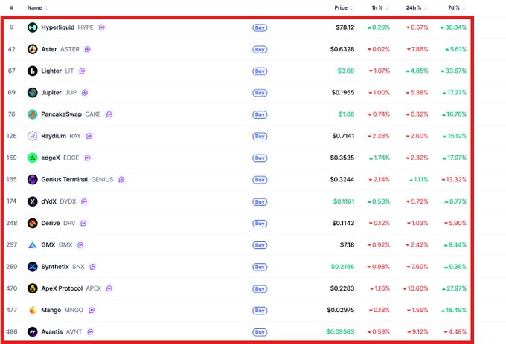506x344 pixels.
Task: Sort by 1h % change column
Action: click(379, 7)
